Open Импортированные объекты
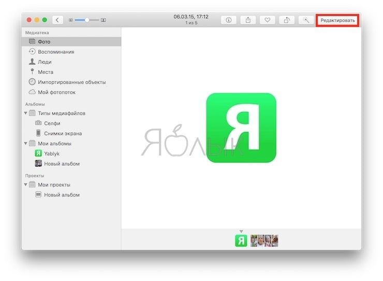 click(x=71, y=82)
